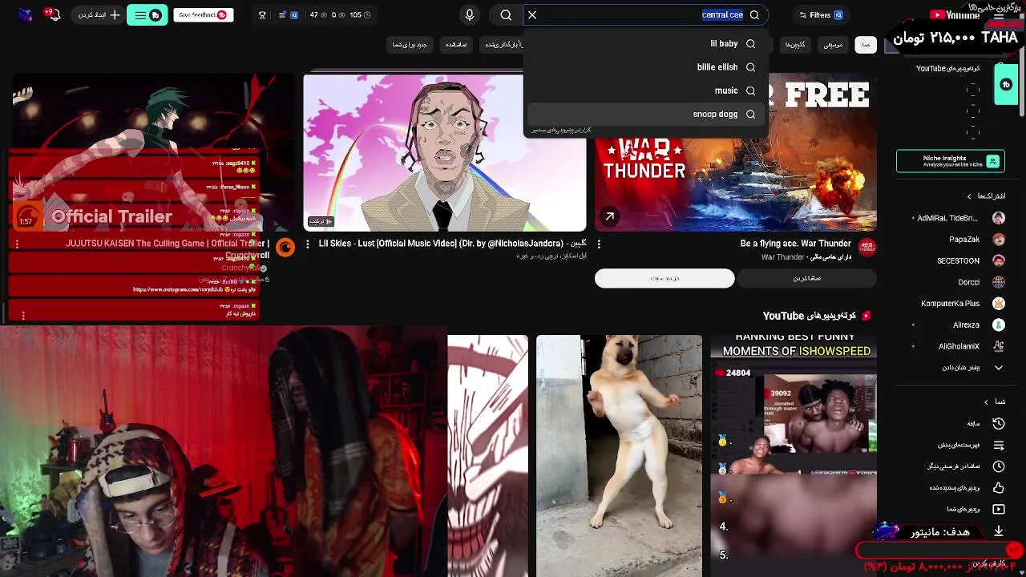1026x577 pixels.
Task: Open the red manga-style Short thumbnail
Action: pos(487,456)
